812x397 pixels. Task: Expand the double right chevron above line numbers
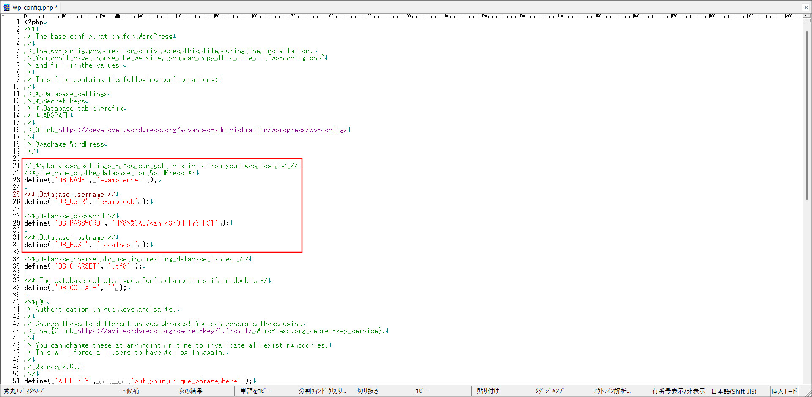3,16
